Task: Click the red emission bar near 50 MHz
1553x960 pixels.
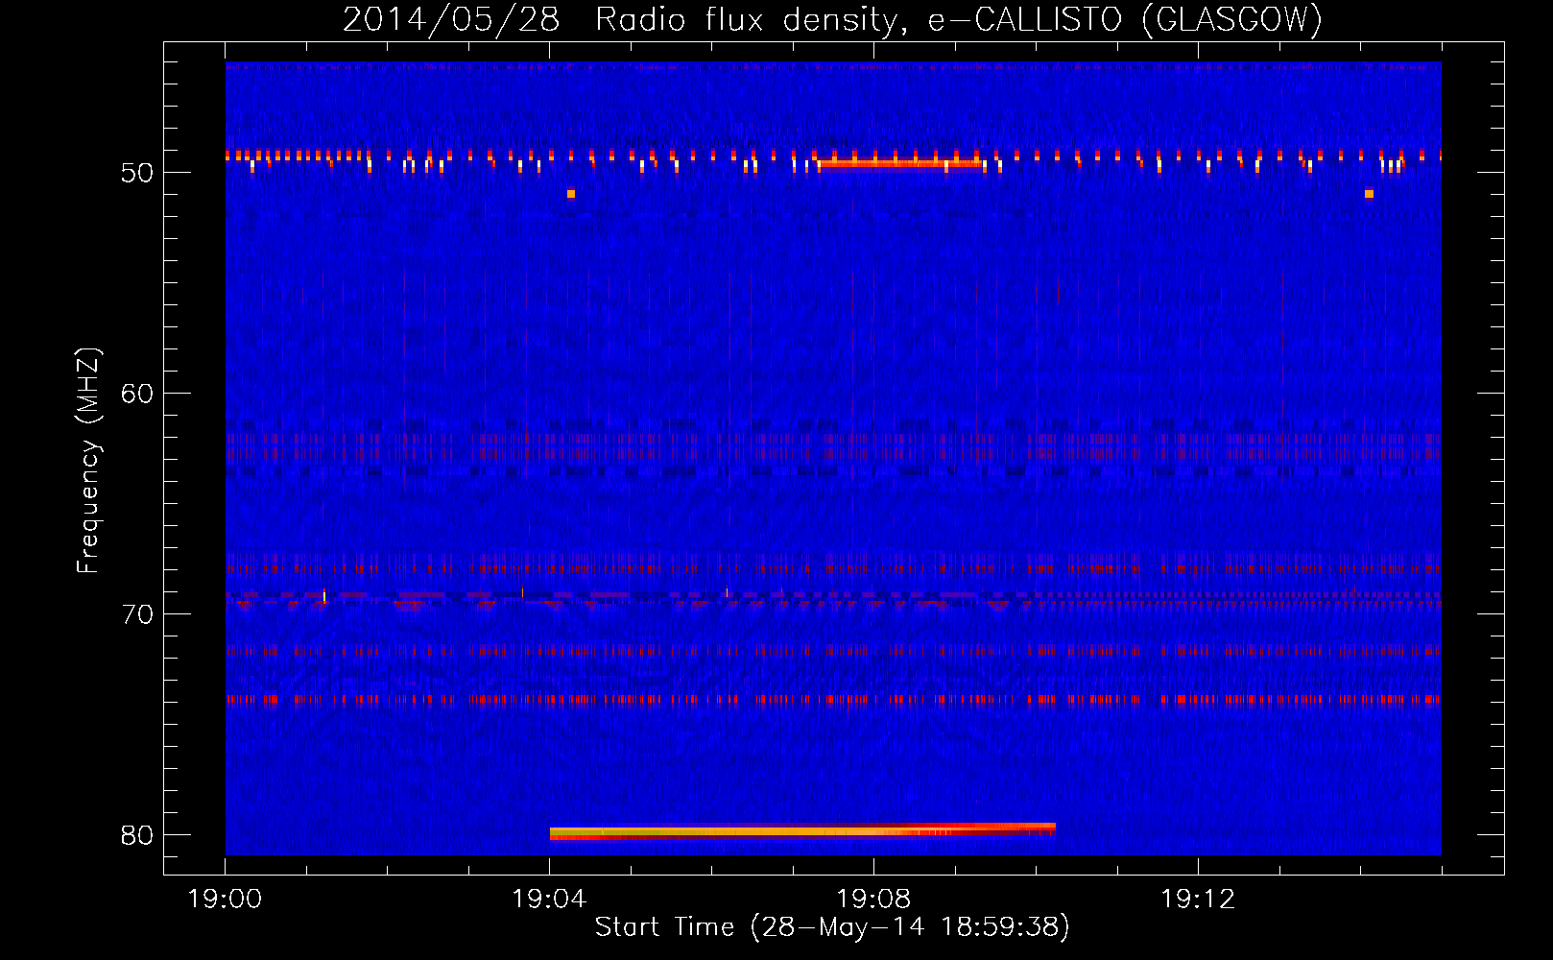Action: pos(901,163)
